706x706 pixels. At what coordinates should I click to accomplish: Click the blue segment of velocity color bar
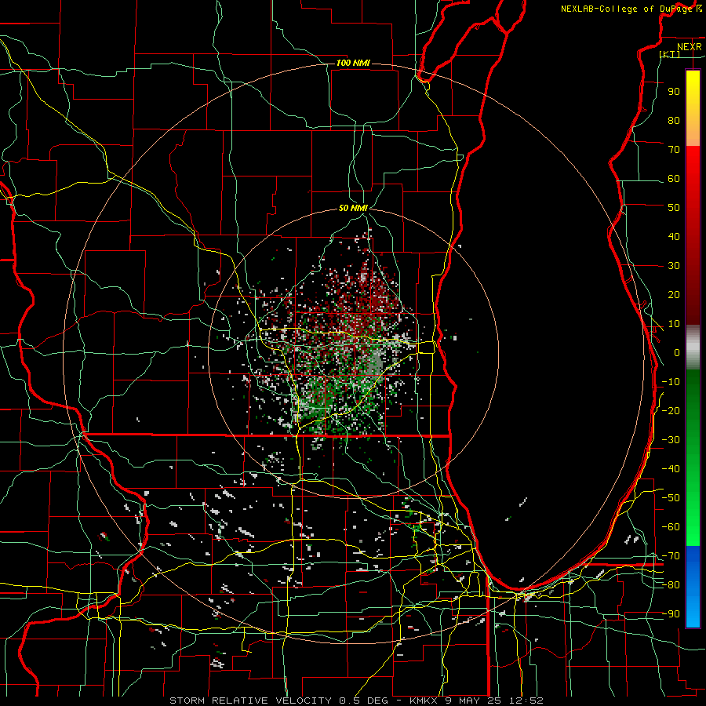click(x=693, y=587)
